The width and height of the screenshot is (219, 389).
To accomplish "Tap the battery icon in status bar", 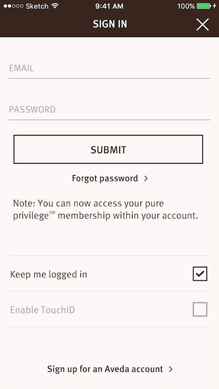I will (204, 6).
